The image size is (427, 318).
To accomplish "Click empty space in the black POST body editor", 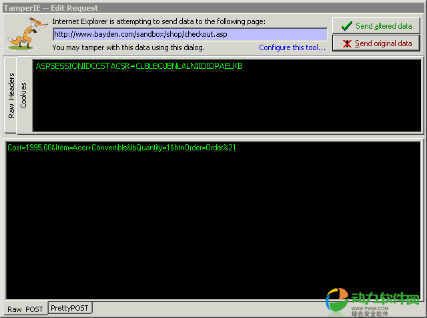I will (x=213, y=227).
